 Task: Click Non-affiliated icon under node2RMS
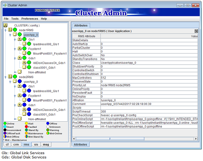pos(20,119)
